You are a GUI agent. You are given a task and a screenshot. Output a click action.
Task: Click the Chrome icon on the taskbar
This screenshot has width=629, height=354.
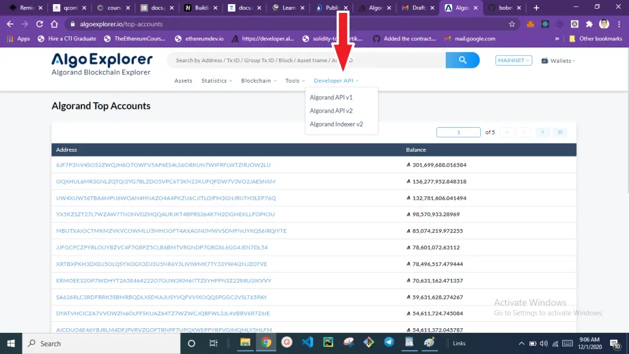(x=266, y=343)
